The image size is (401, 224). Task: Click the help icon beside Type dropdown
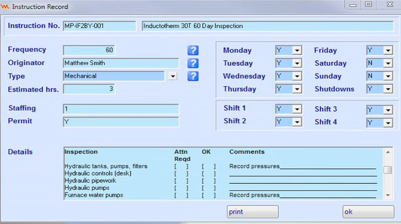193,76
